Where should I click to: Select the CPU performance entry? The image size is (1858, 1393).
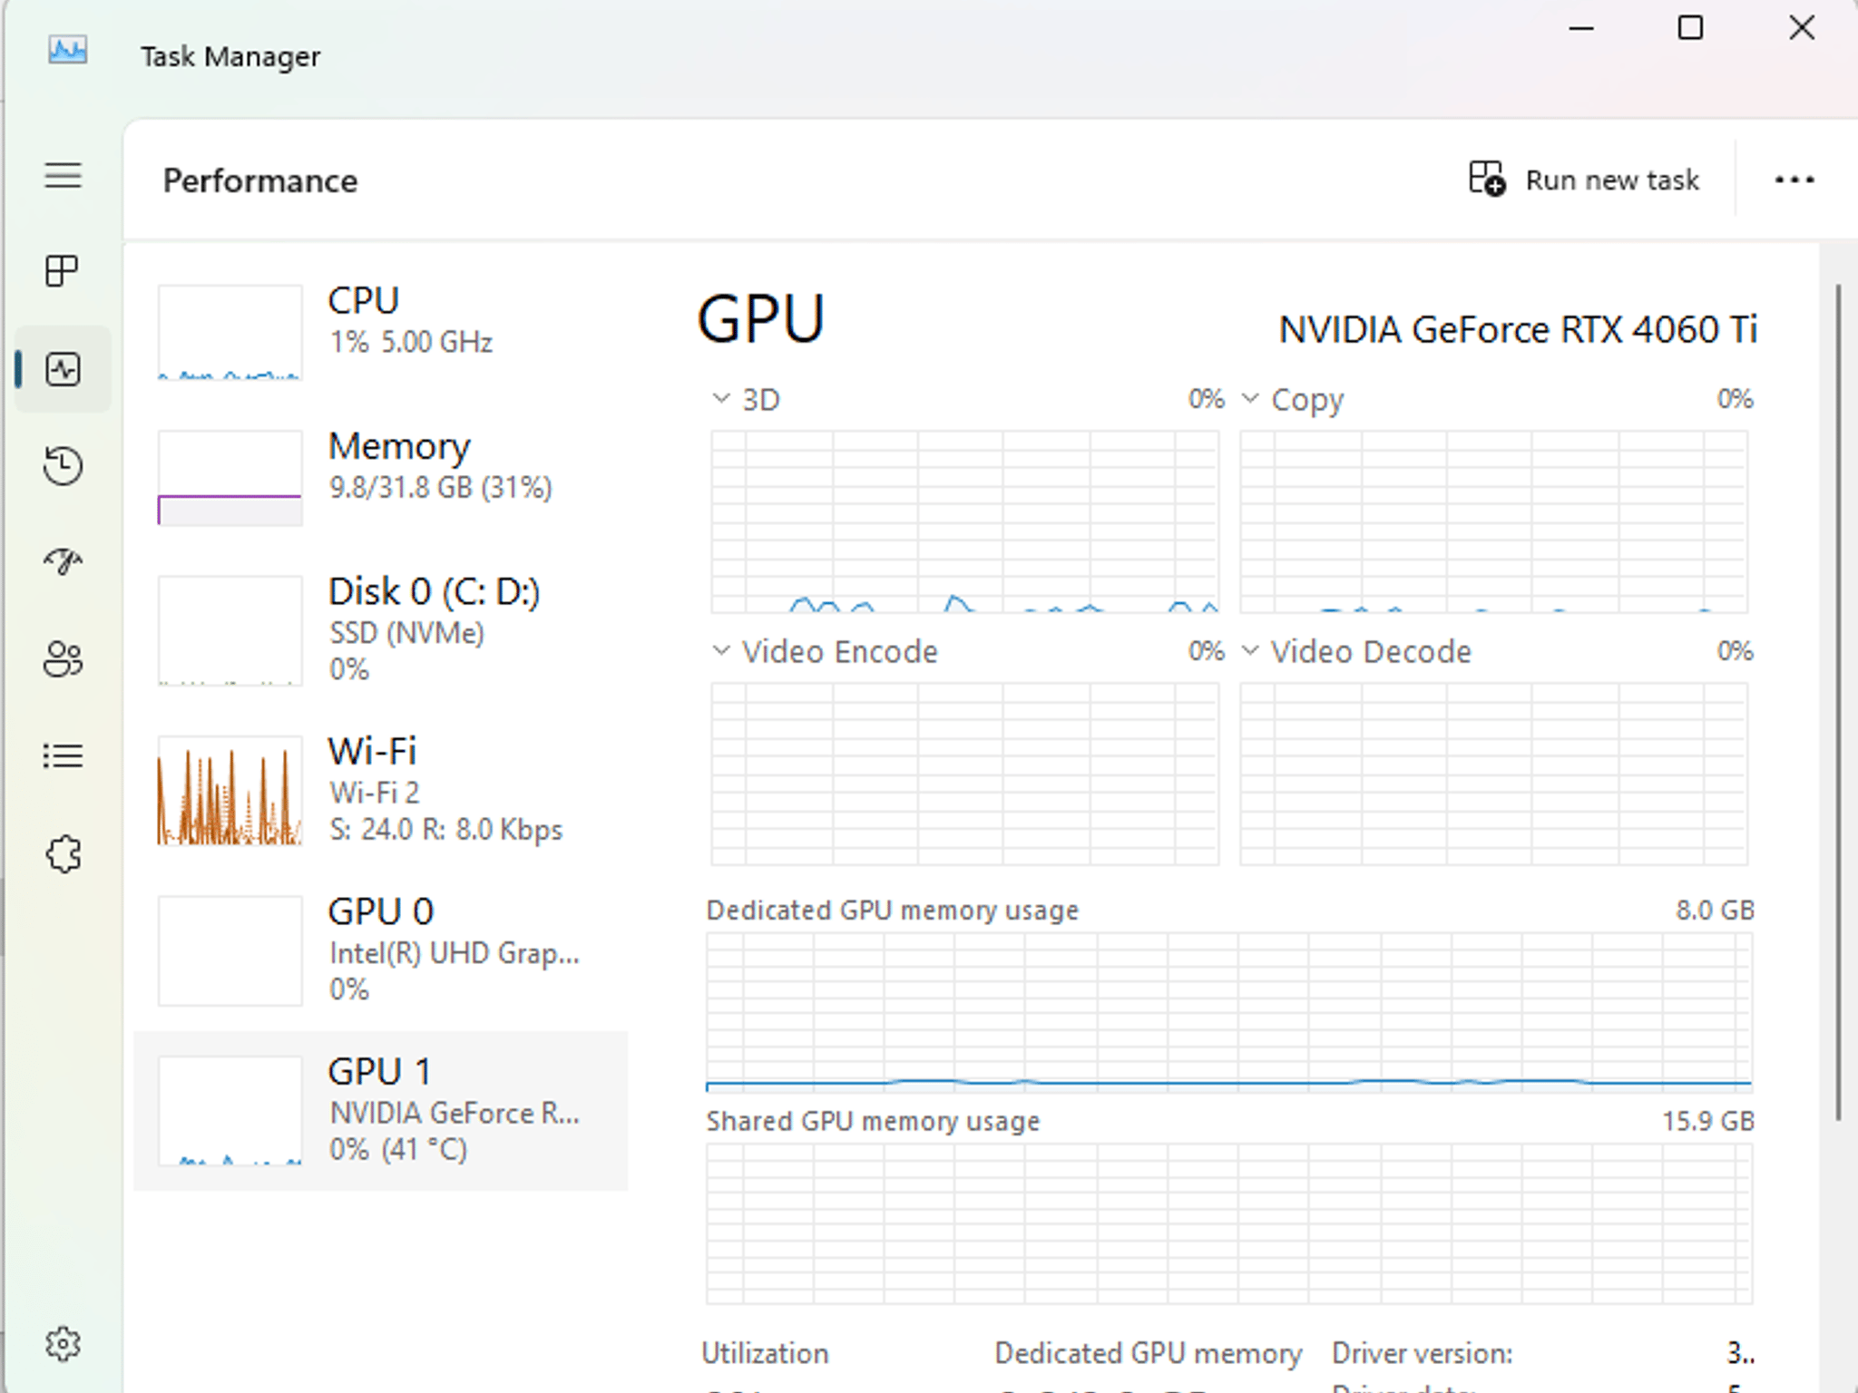381,331
